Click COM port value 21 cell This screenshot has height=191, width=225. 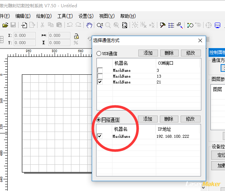point(159,82)
